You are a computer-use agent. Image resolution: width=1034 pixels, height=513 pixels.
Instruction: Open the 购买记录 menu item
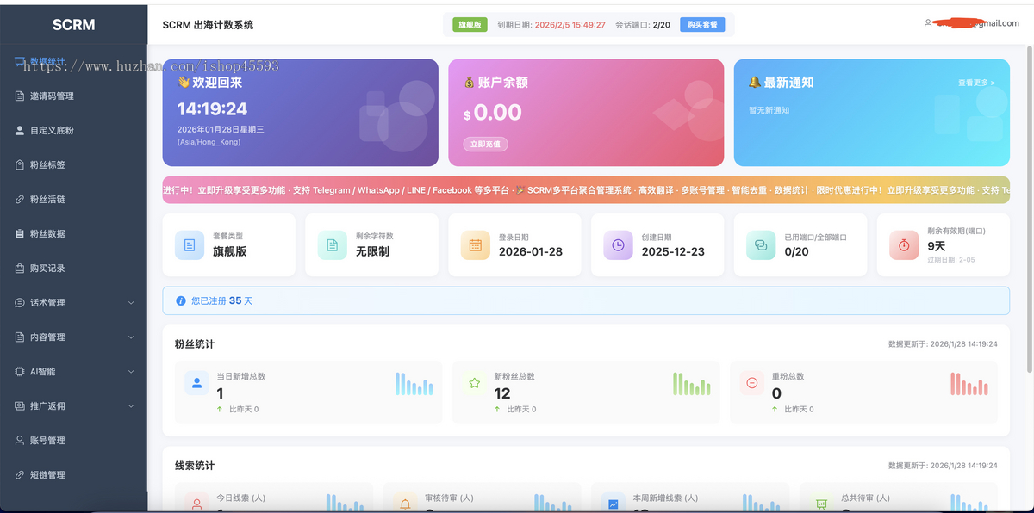pyautogui.click(x=73, y=269)
